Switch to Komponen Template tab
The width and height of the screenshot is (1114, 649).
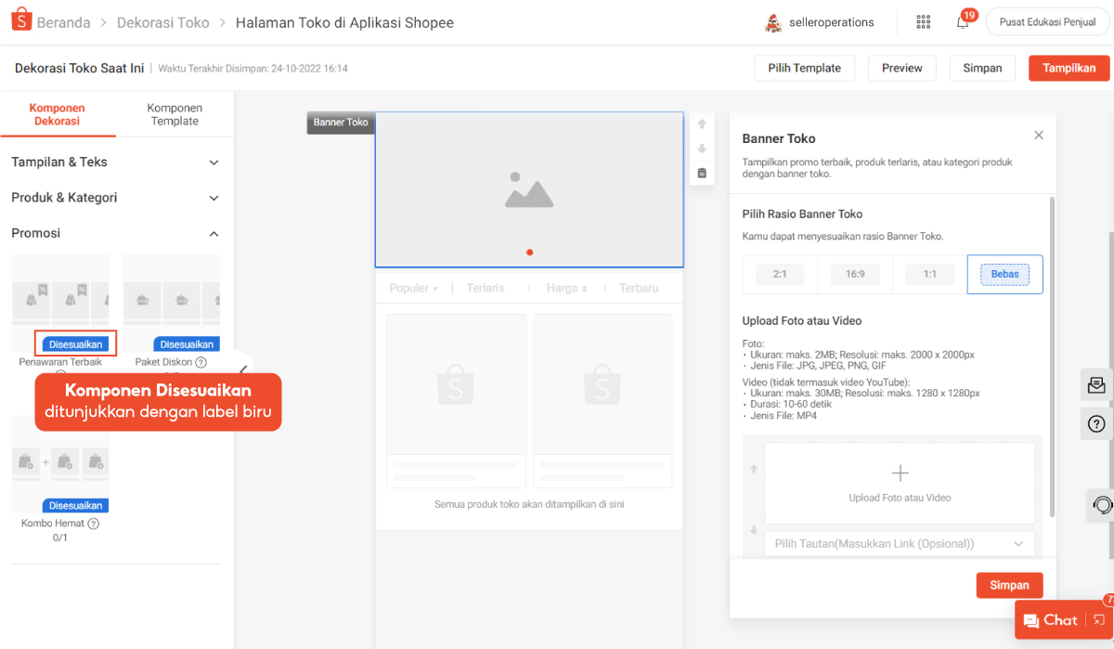tap(175, 115)
